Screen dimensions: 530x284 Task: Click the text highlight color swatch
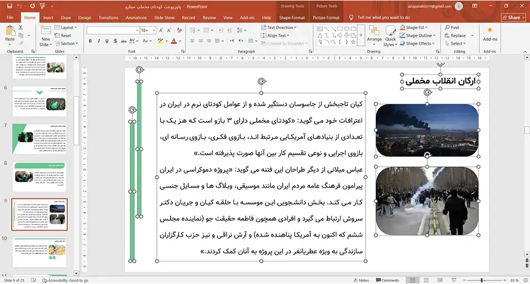pos(160,41)
